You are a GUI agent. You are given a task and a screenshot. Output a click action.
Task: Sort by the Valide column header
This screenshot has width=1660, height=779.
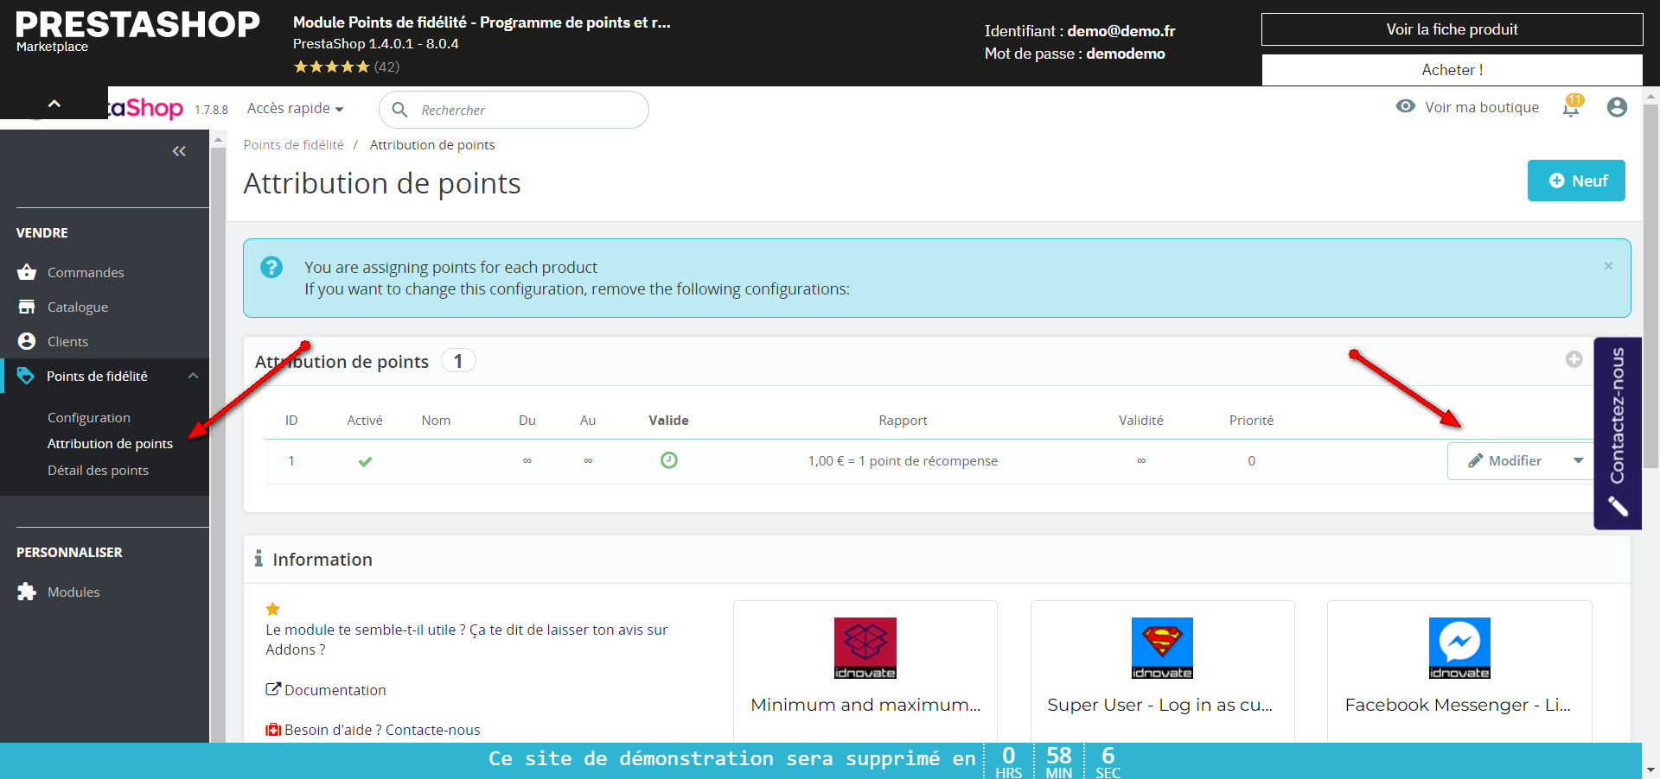pyautogui.click(x=668, y=421)
